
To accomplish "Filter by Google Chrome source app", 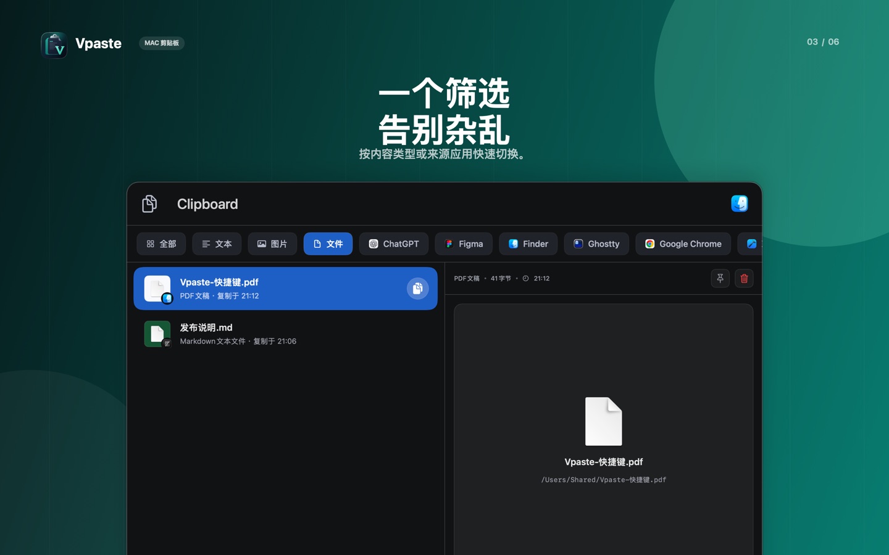I will click(x=683, y=244).
